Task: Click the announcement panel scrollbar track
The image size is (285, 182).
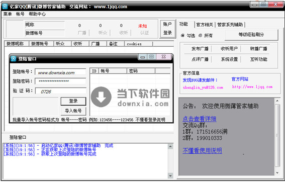Action: coord(277,135)
